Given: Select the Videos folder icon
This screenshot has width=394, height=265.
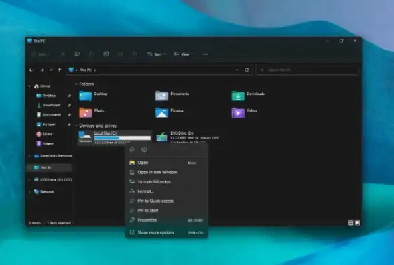Looking at the screenshot, I should [x=238, y=112].
